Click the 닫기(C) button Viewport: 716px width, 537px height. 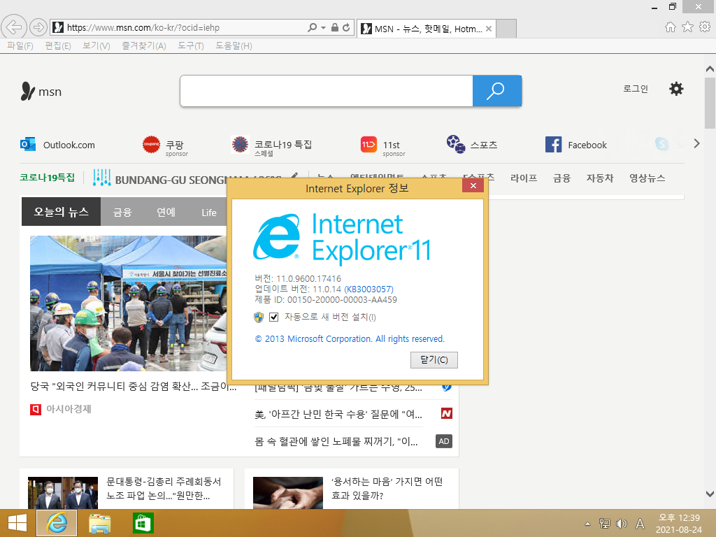click(434, 360)
